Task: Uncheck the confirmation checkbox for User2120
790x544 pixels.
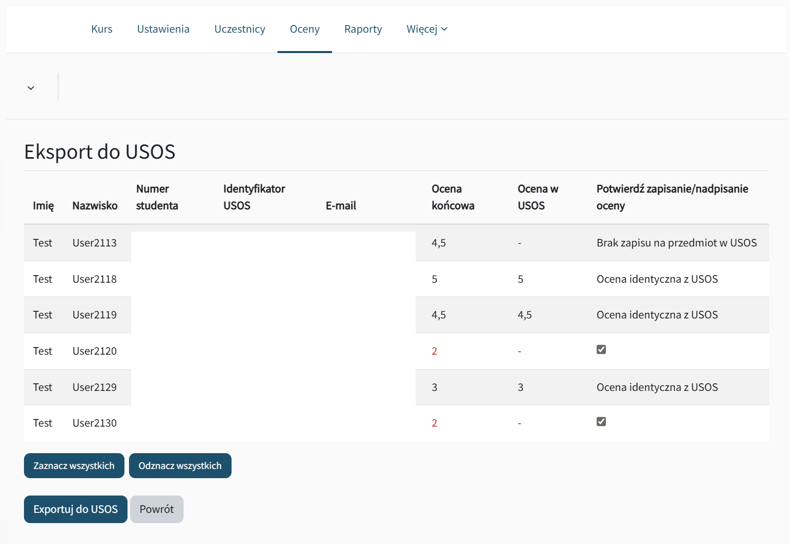Action: pyautogui.click(x=601, y=350)
